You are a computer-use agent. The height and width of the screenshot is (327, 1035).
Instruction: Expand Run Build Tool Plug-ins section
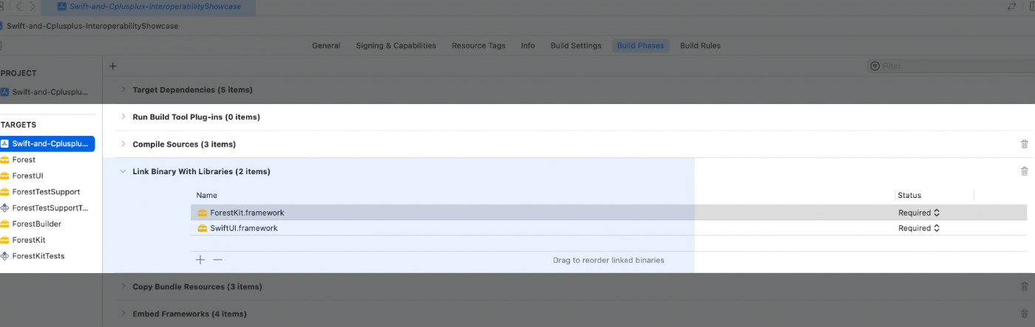123,117
